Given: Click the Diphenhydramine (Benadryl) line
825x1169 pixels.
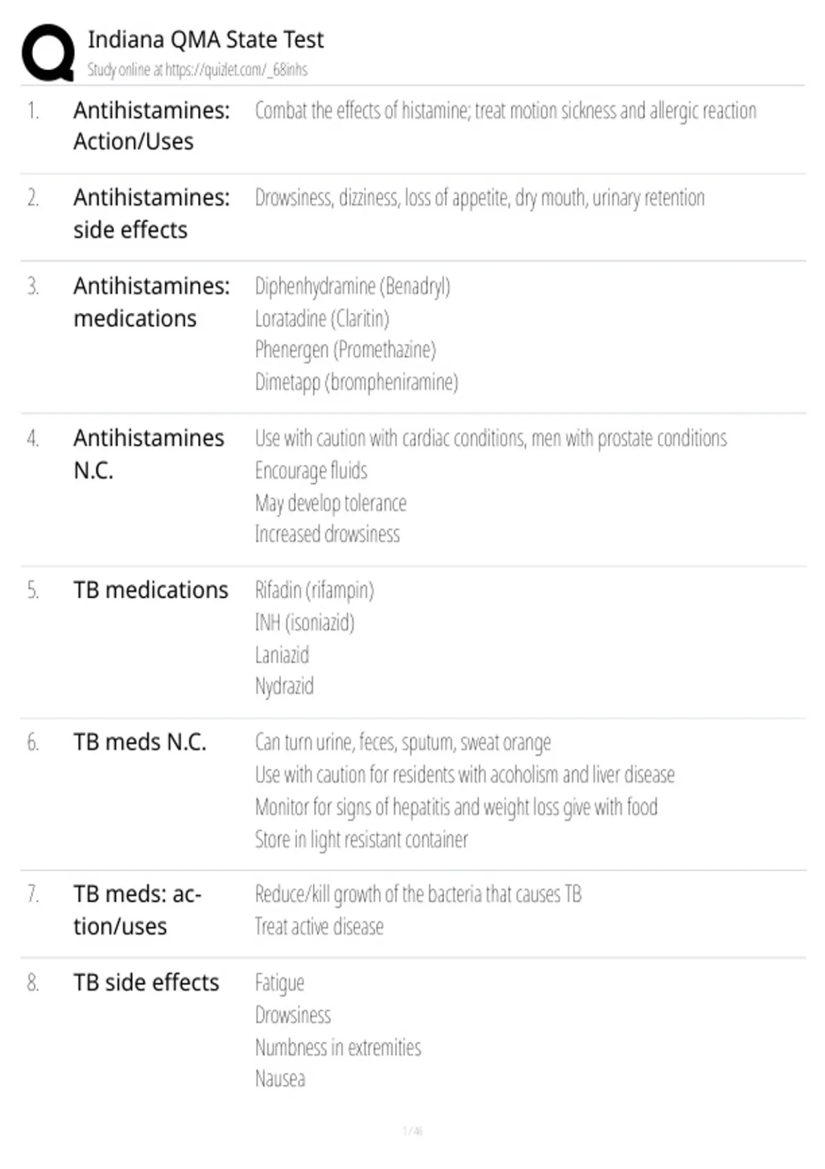Looking at the screenshot, I should [x=353, y=286].
